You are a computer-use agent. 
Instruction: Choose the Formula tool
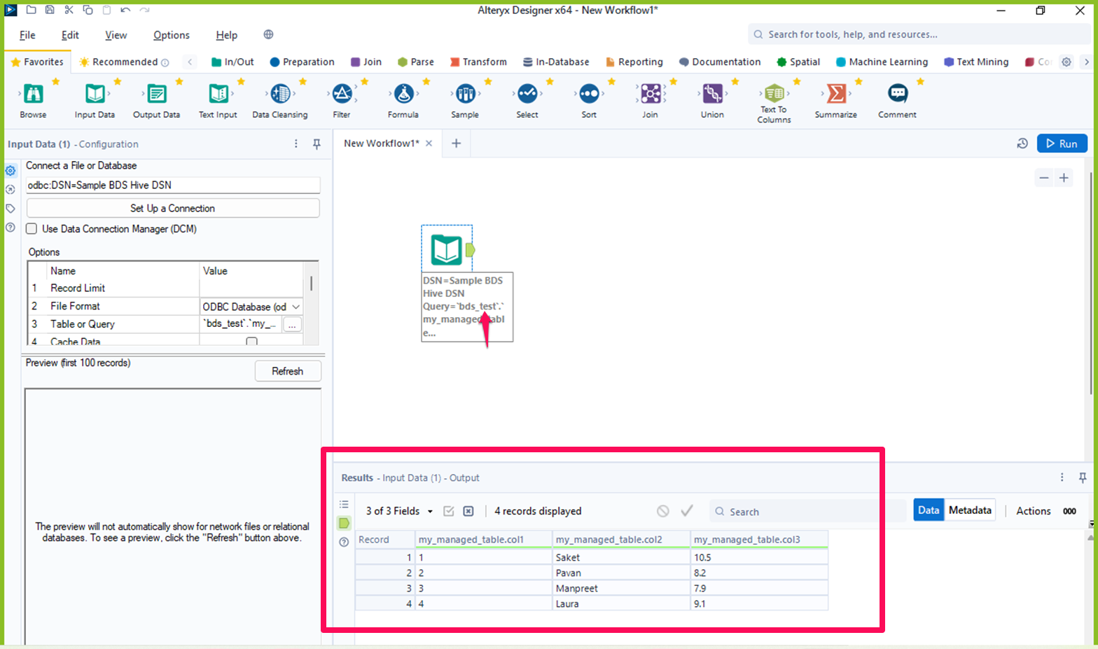coord(403,93)
